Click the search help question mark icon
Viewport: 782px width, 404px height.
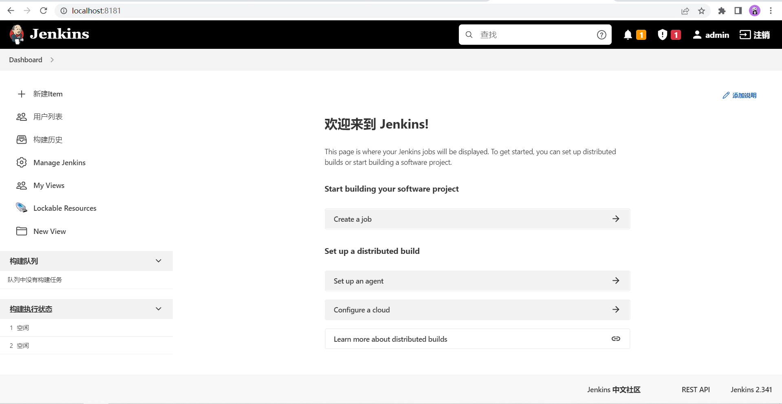[x=601, y=35]
